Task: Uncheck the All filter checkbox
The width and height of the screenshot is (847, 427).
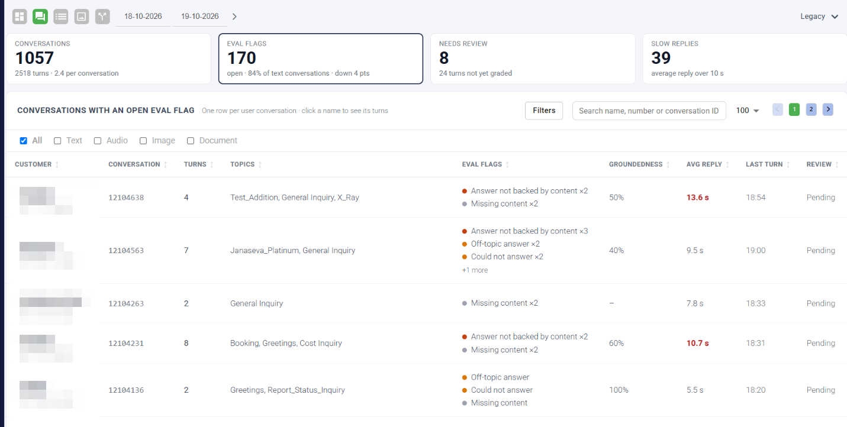Action: click(24, 141)
